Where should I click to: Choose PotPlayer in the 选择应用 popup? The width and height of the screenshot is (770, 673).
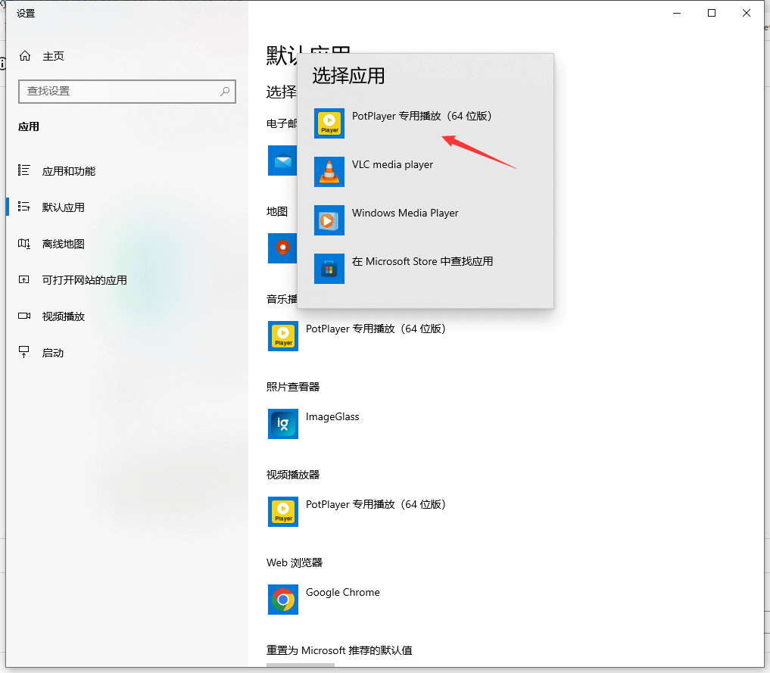pyautogui.click(x=426, y=123)
